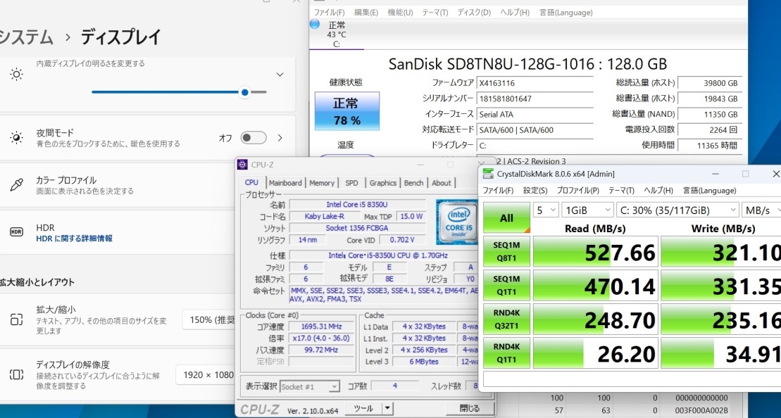Open the test count dropdown showing 5
The width and height of the screenshot is (781, 418).
[546, 210]
